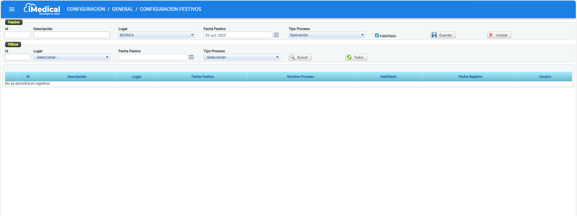
Task: Focus the Fecha Festivo field showing 05-oct.-2025
Action: click(x=238, y=35)
